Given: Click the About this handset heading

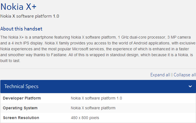Looking at the screenshot, I should coord(21,29).
